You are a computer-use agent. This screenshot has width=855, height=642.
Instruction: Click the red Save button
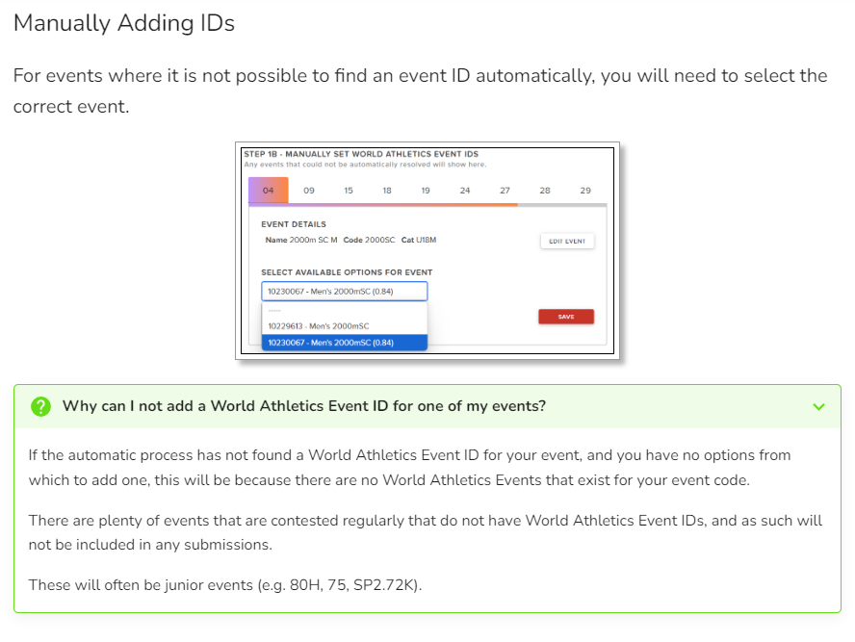(x=566, y=317)
